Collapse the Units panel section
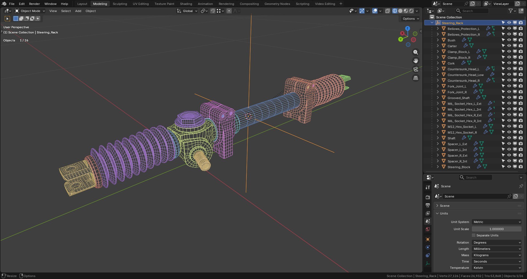The height and width of the screenshot is (279, 527). 437,213
